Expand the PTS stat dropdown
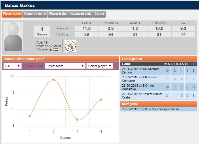Screen dimensions: 199x144 pos(12,66)
